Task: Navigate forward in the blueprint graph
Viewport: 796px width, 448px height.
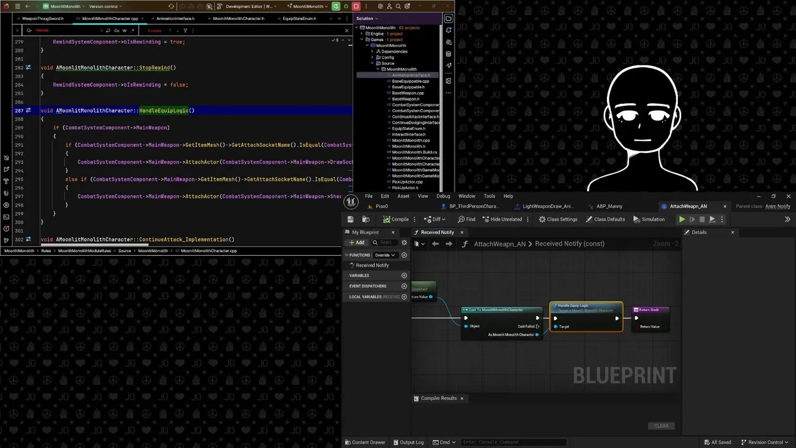Action: click(x=448, y=244)
